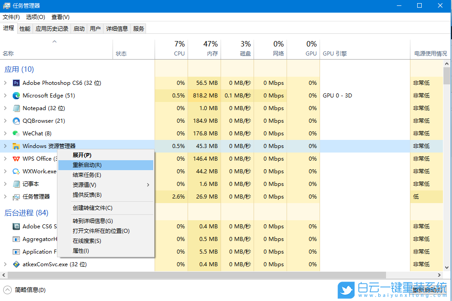Image resolution: width=452 pixels, height=301 pixels.
Task: Open the 查看(V) menu
Action: pos(60,17)
